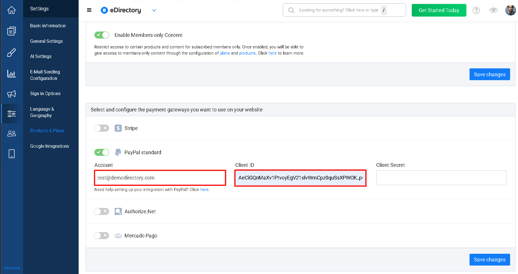Image resolution: width=518 pixels, height=274 pixels.
Task: Click the PayPal Account email field
Action: tap(160, 178)
